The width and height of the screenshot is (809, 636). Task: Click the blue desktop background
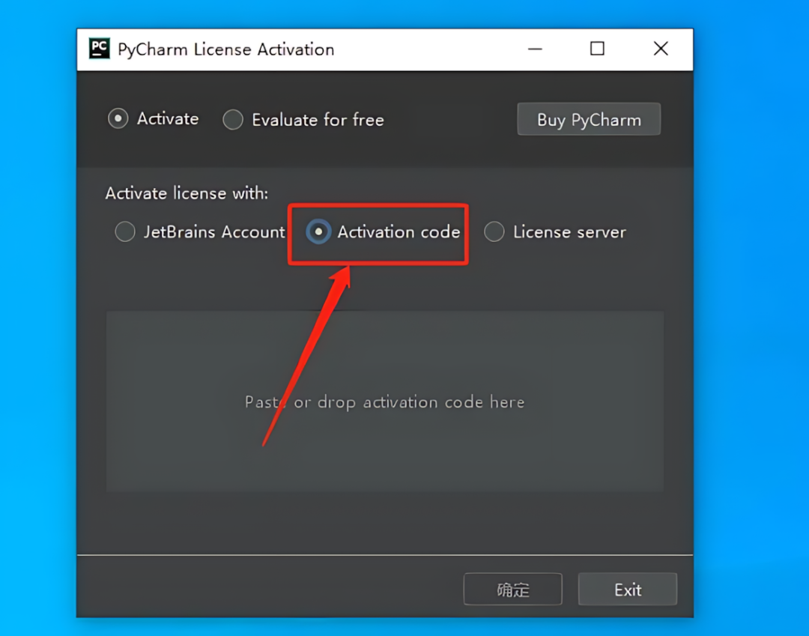(748, 309)
